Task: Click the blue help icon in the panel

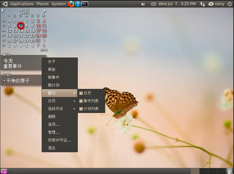Action: 77,4
